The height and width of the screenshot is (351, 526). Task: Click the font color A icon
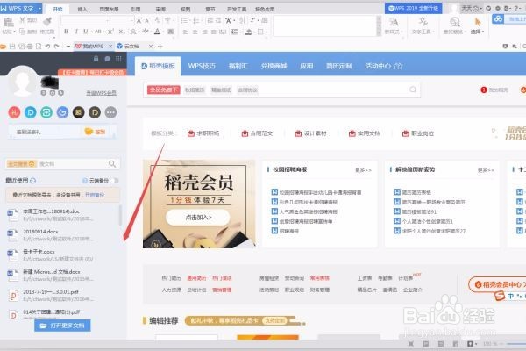pos(157,32)
